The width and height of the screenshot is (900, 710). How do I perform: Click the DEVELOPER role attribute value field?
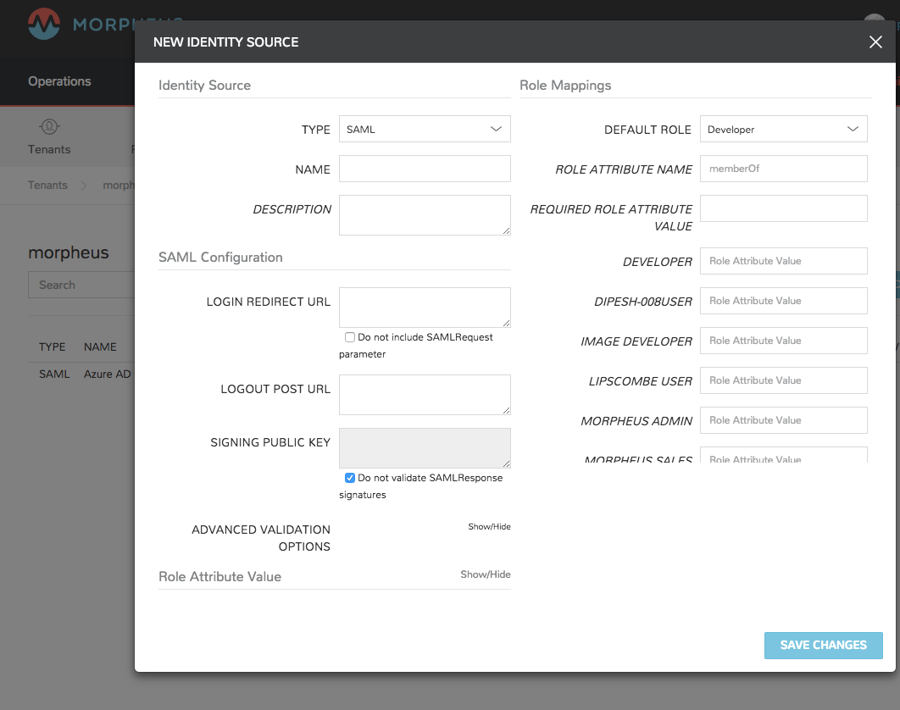click(784, 261)
